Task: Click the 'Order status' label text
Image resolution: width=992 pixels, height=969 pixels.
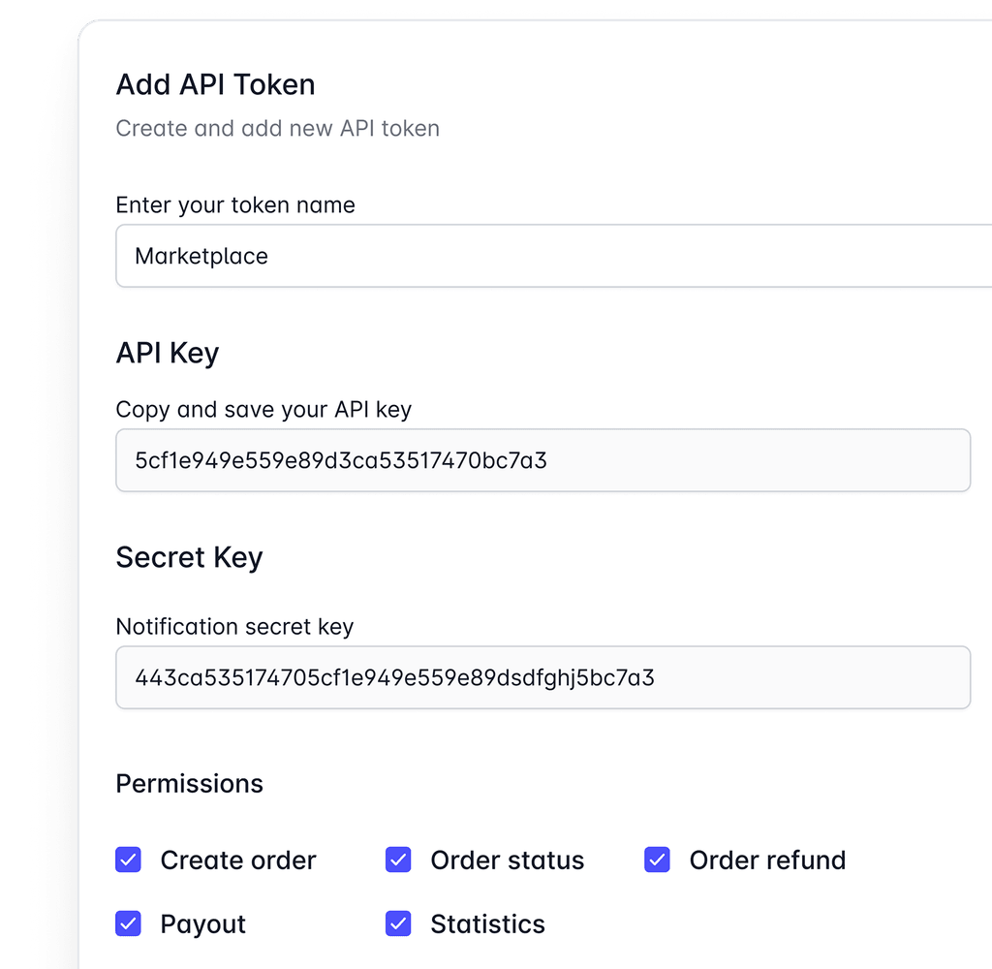Action: tap(508, 860)
